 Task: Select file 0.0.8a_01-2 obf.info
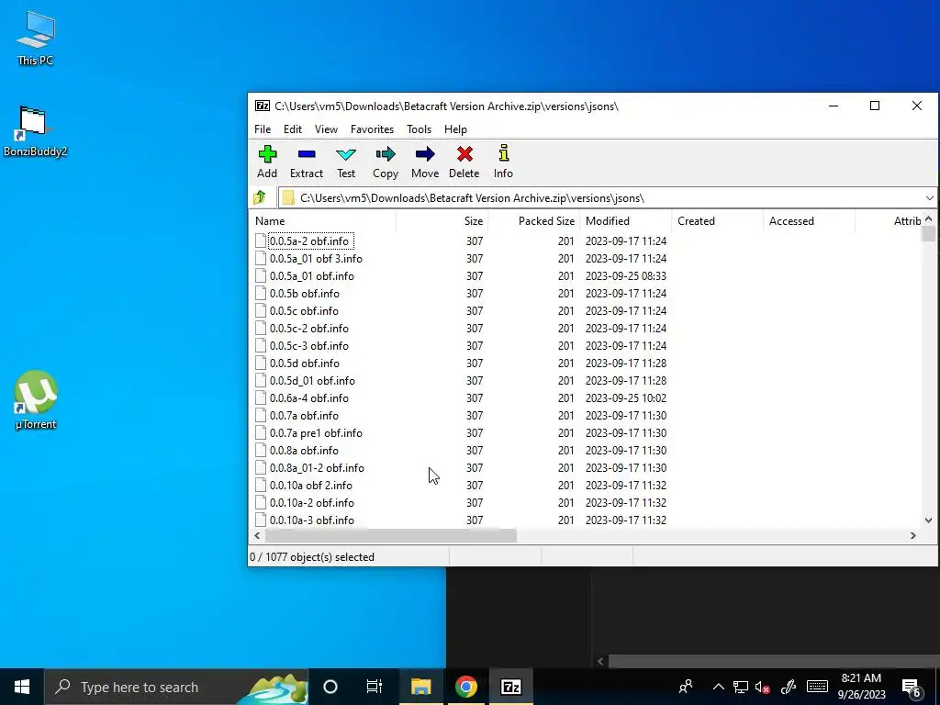point(317,467)
